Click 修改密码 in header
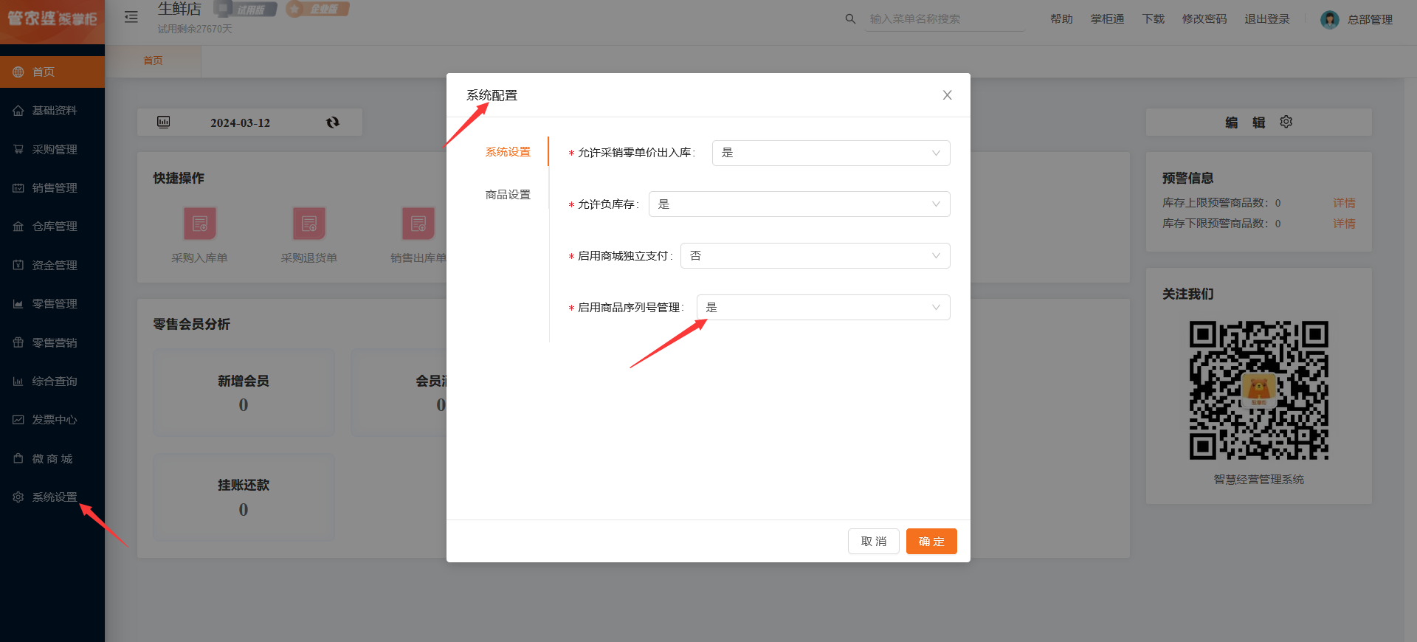1417x642 pixels. pyautogui.click(x=1204, y=19)
